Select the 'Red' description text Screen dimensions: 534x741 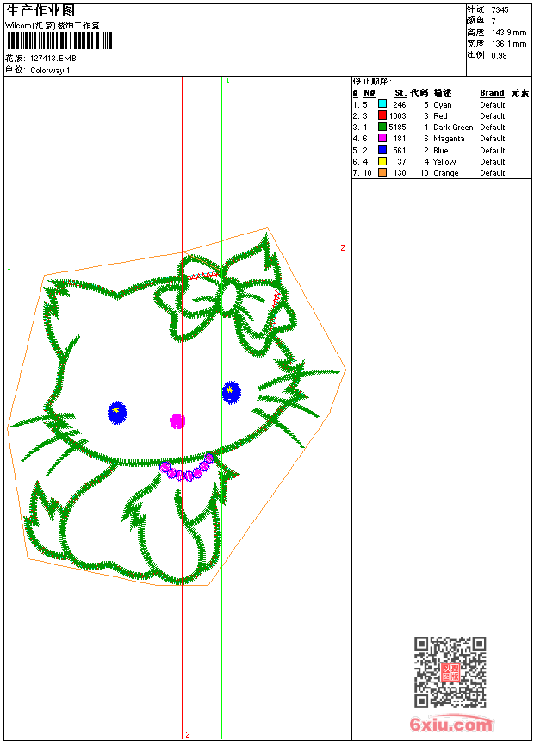coord(440,115)
